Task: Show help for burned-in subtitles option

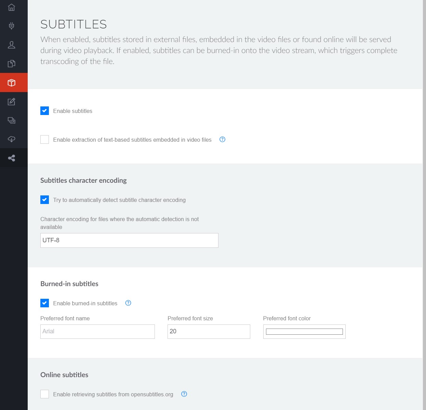Action: [x=128, y=303]
